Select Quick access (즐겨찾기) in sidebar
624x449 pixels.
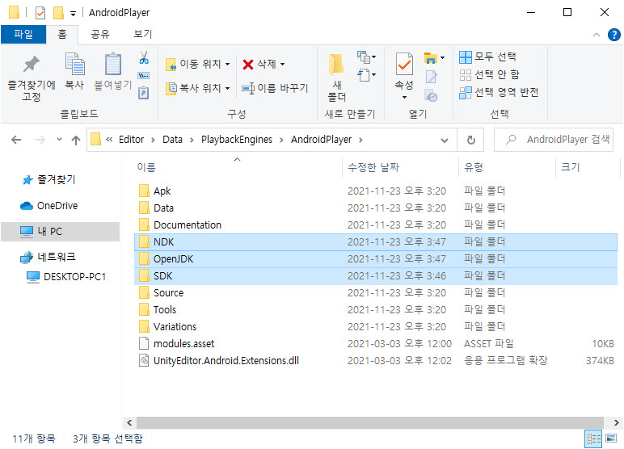point(56,180)
